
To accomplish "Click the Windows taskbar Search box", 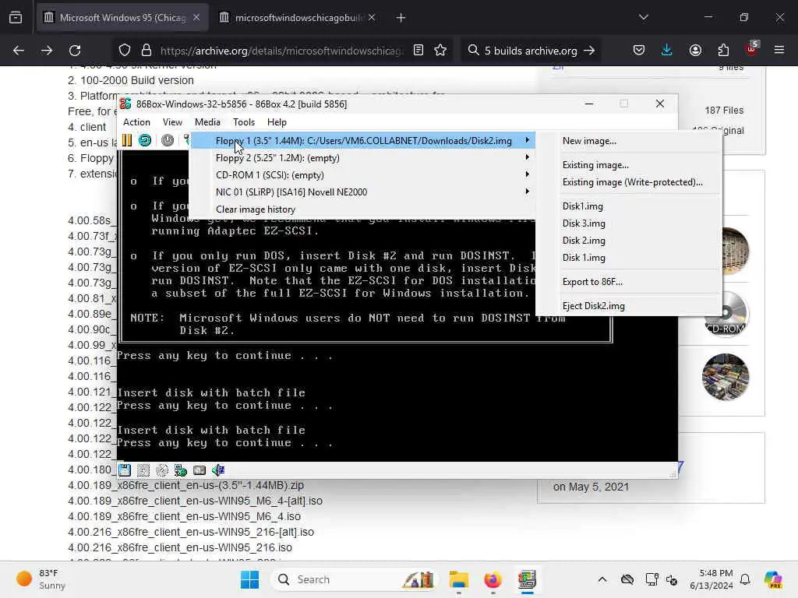I will (355, 579).
